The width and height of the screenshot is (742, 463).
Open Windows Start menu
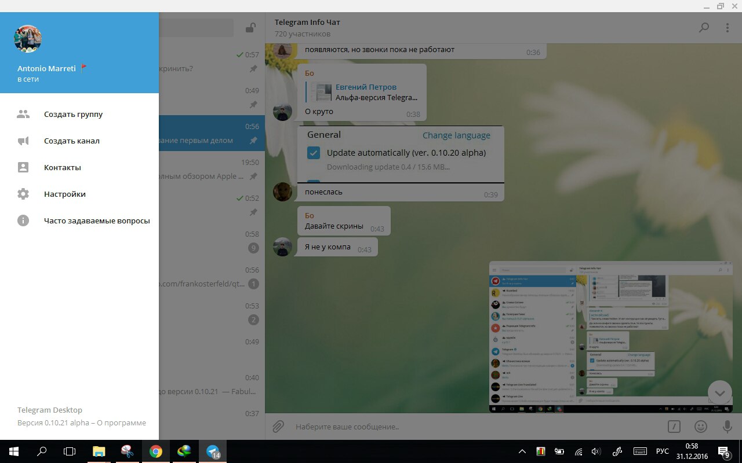pyautogui.click(x=14, y=451)
